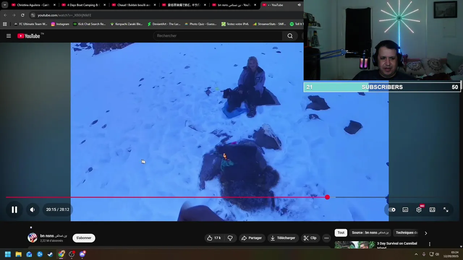463x260 pixels.
Task: Open the Outlook icon on the taskbar
Action: coord(29,254)
